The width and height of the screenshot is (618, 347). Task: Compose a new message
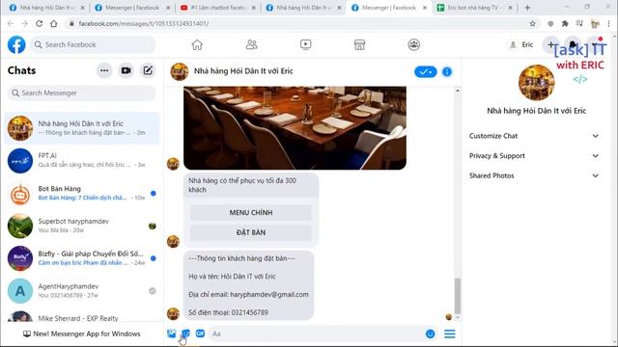pos(148,70)
